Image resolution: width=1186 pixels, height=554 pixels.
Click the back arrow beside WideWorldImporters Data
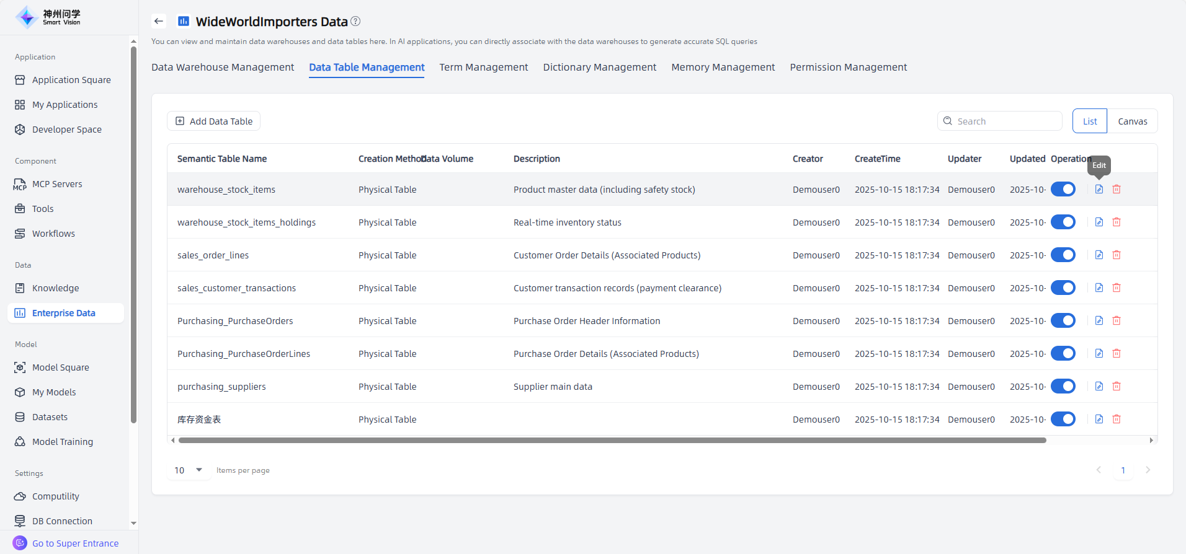point(159,21)
